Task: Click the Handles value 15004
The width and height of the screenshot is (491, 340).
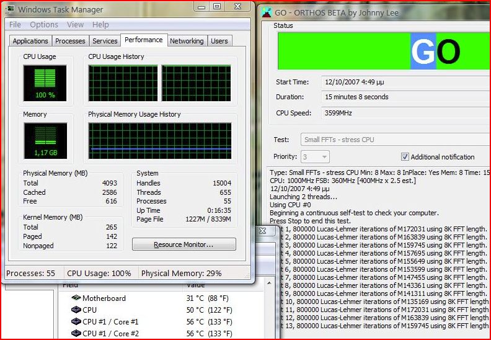Action: point(222,183)
